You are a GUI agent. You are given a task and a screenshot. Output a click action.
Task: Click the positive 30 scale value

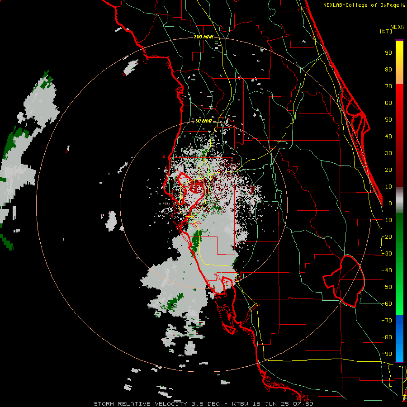point(388,153)
